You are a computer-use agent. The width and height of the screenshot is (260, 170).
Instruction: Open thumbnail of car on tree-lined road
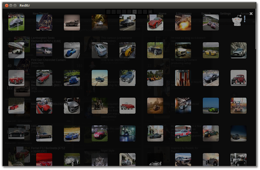pos(100,22)
